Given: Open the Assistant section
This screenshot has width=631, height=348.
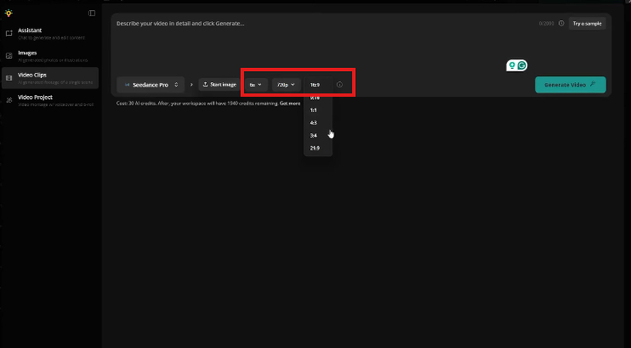Looking at the screenshot, I should pyautogui.click(x=50, y=34).
